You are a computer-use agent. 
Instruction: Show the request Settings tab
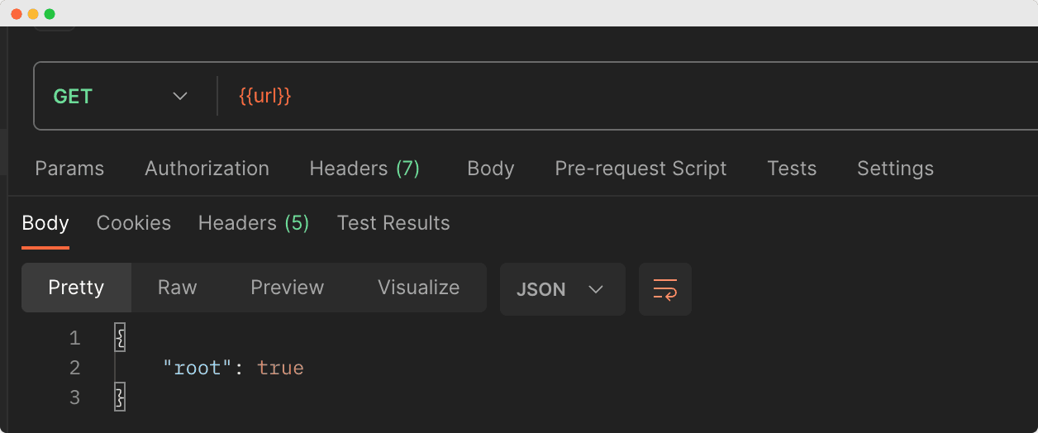(895, 169)
